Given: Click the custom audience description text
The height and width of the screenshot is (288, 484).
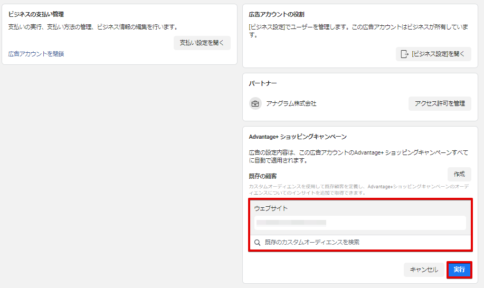Looking at the screenshot, I should pos(359,190).
